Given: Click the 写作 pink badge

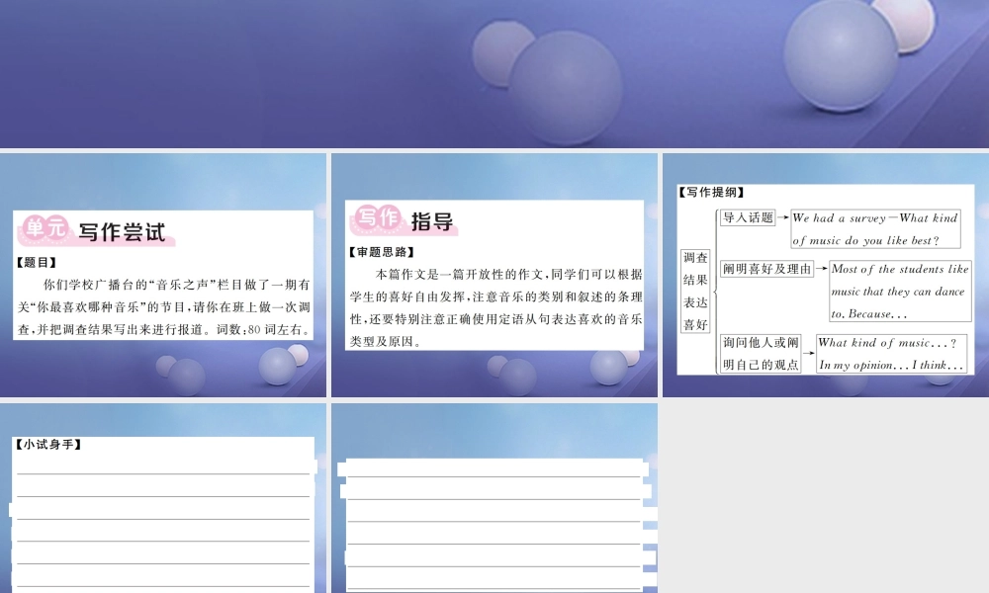Looking at the screenshot, I should click(x=377, y=218).
